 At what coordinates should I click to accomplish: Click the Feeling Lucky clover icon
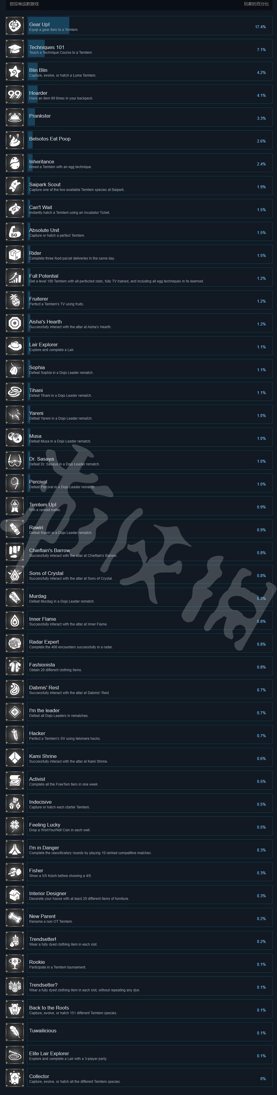coord(15,826)
